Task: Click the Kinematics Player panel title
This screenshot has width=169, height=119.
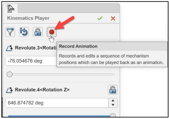Action: (28, 18)
